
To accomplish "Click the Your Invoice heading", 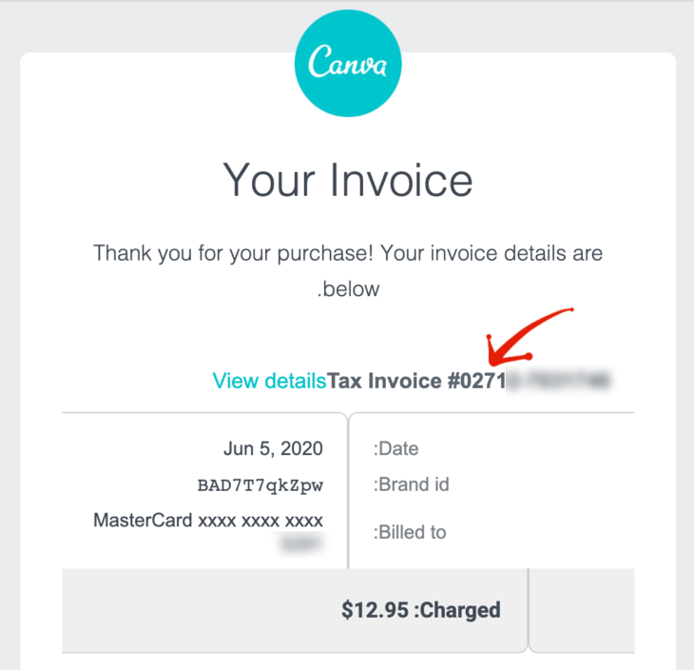I will (347, 179).
